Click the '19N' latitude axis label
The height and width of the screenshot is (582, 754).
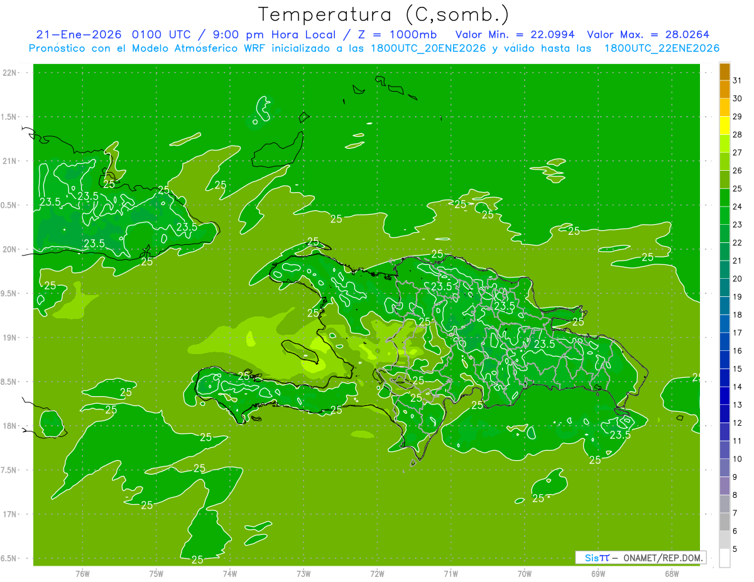pos(10,338)
